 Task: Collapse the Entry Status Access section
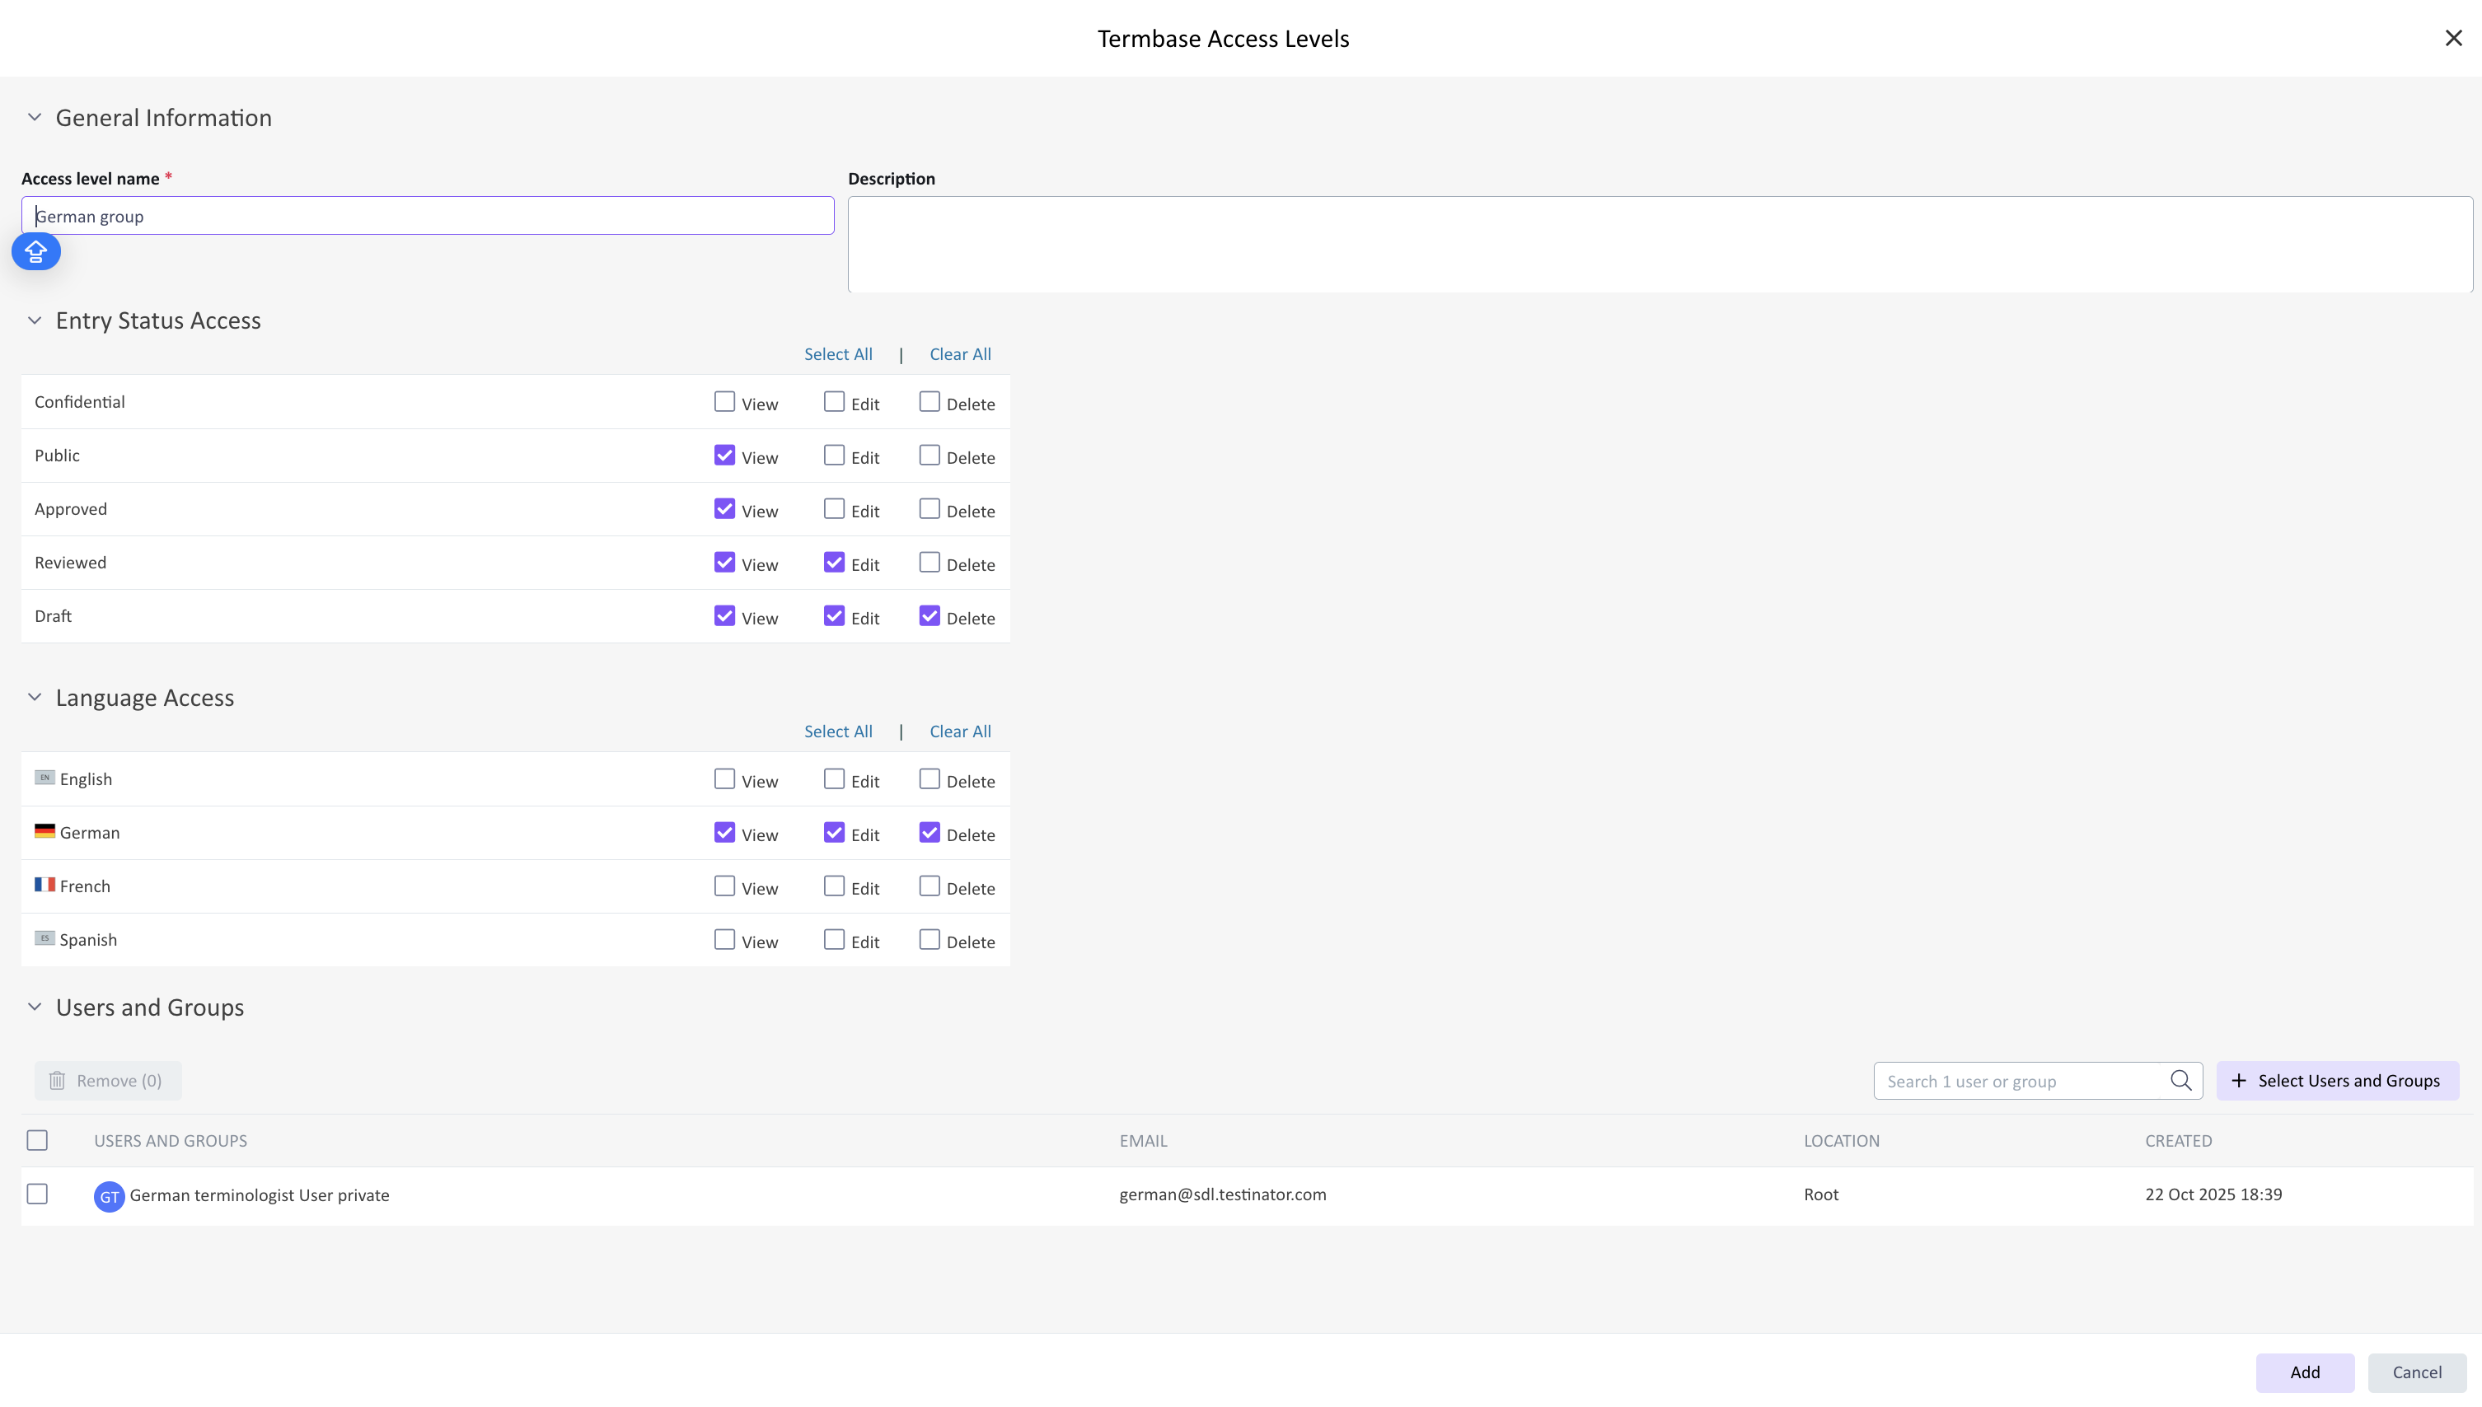(x=35, y=320)
